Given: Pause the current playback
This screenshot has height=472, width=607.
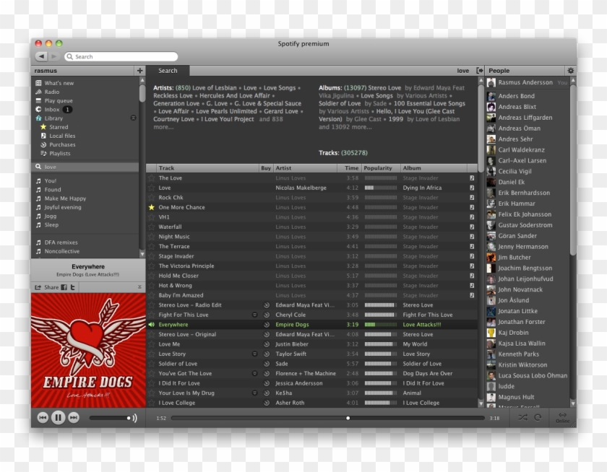Looking at the screenshot, I should (58, 417).
